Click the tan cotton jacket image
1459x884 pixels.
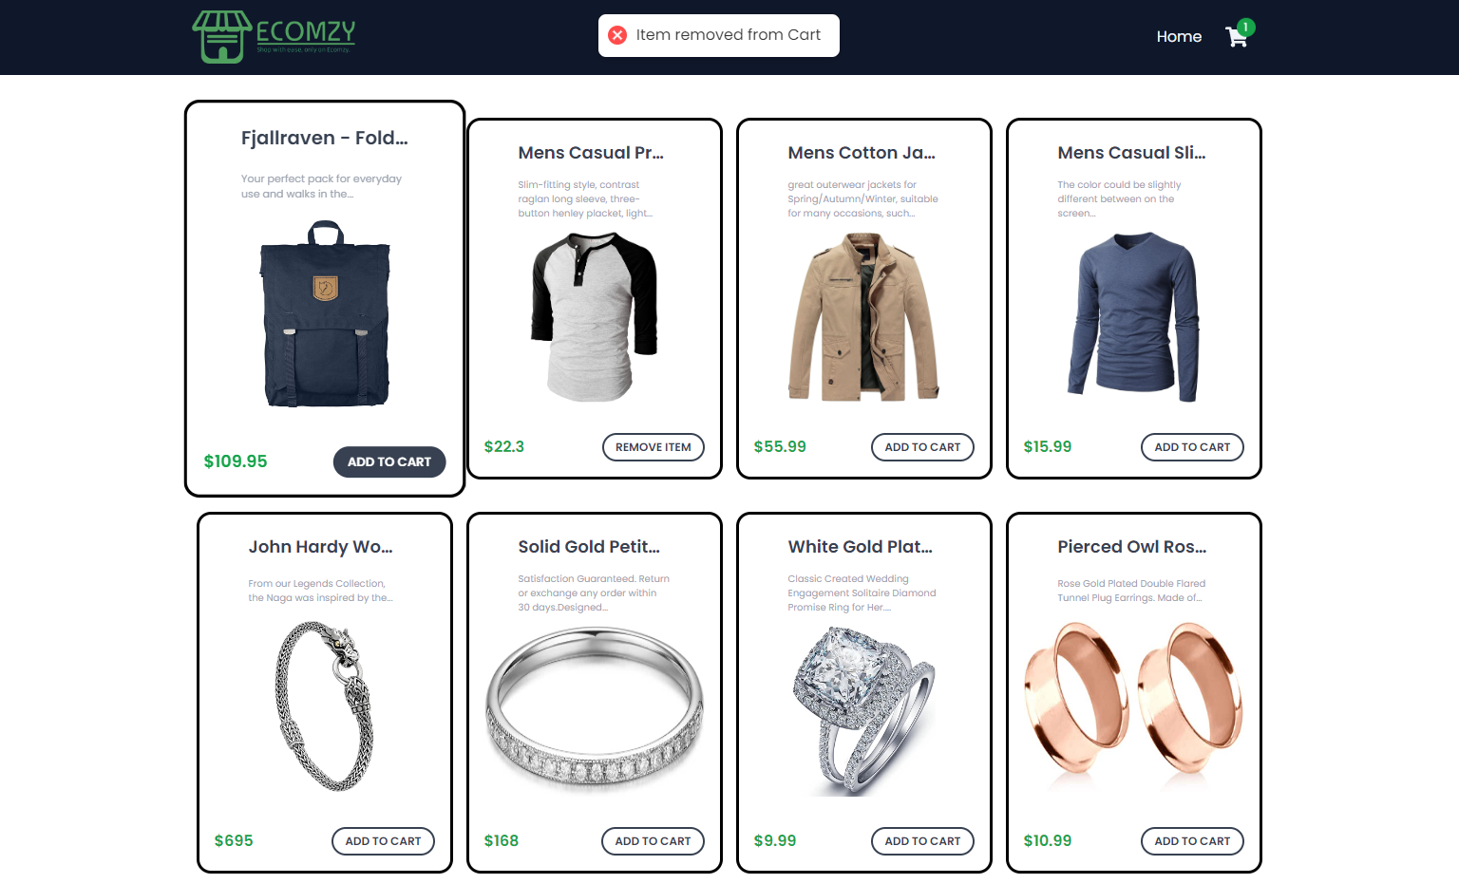coord(864,317)
